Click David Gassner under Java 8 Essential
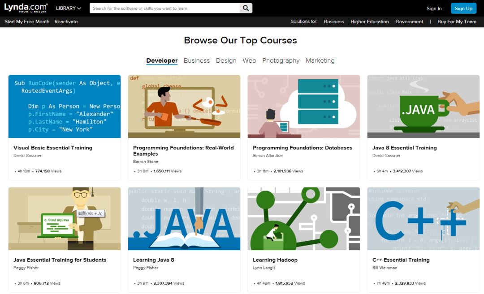The image size is (484, 294). point(386,156)
